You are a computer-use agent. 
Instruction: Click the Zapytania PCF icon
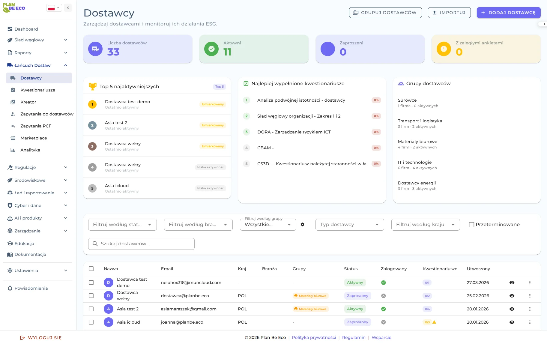(13, 126)
